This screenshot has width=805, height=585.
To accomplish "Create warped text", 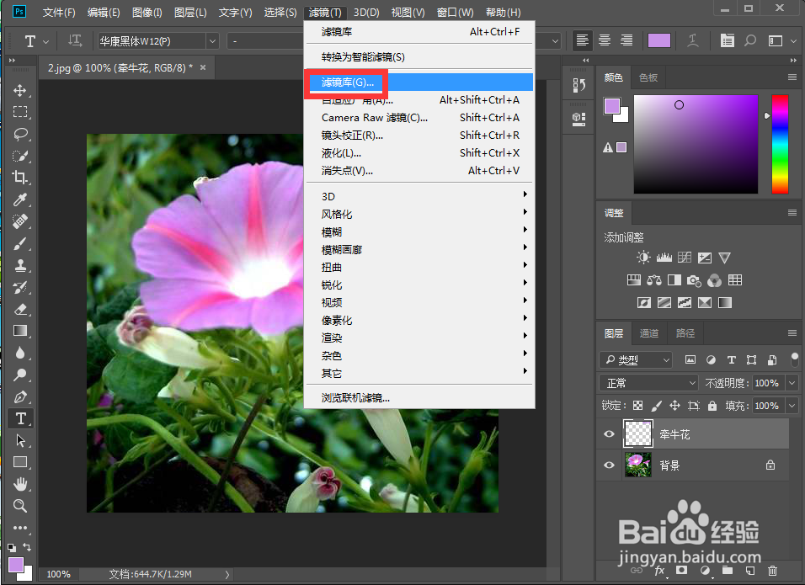I will pos(692,40).
